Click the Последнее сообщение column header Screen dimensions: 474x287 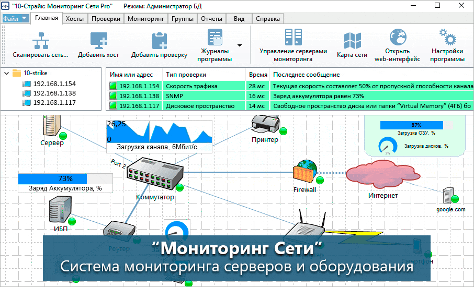point(306,75)
